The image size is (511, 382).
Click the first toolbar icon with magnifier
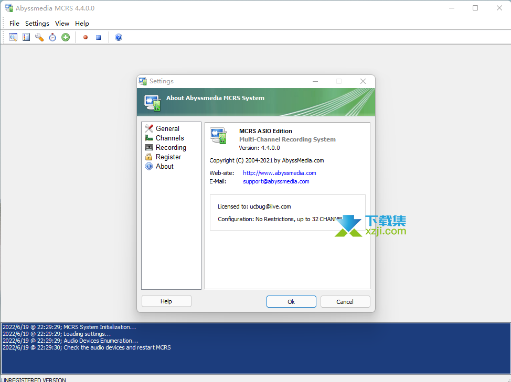coord(13,37)
